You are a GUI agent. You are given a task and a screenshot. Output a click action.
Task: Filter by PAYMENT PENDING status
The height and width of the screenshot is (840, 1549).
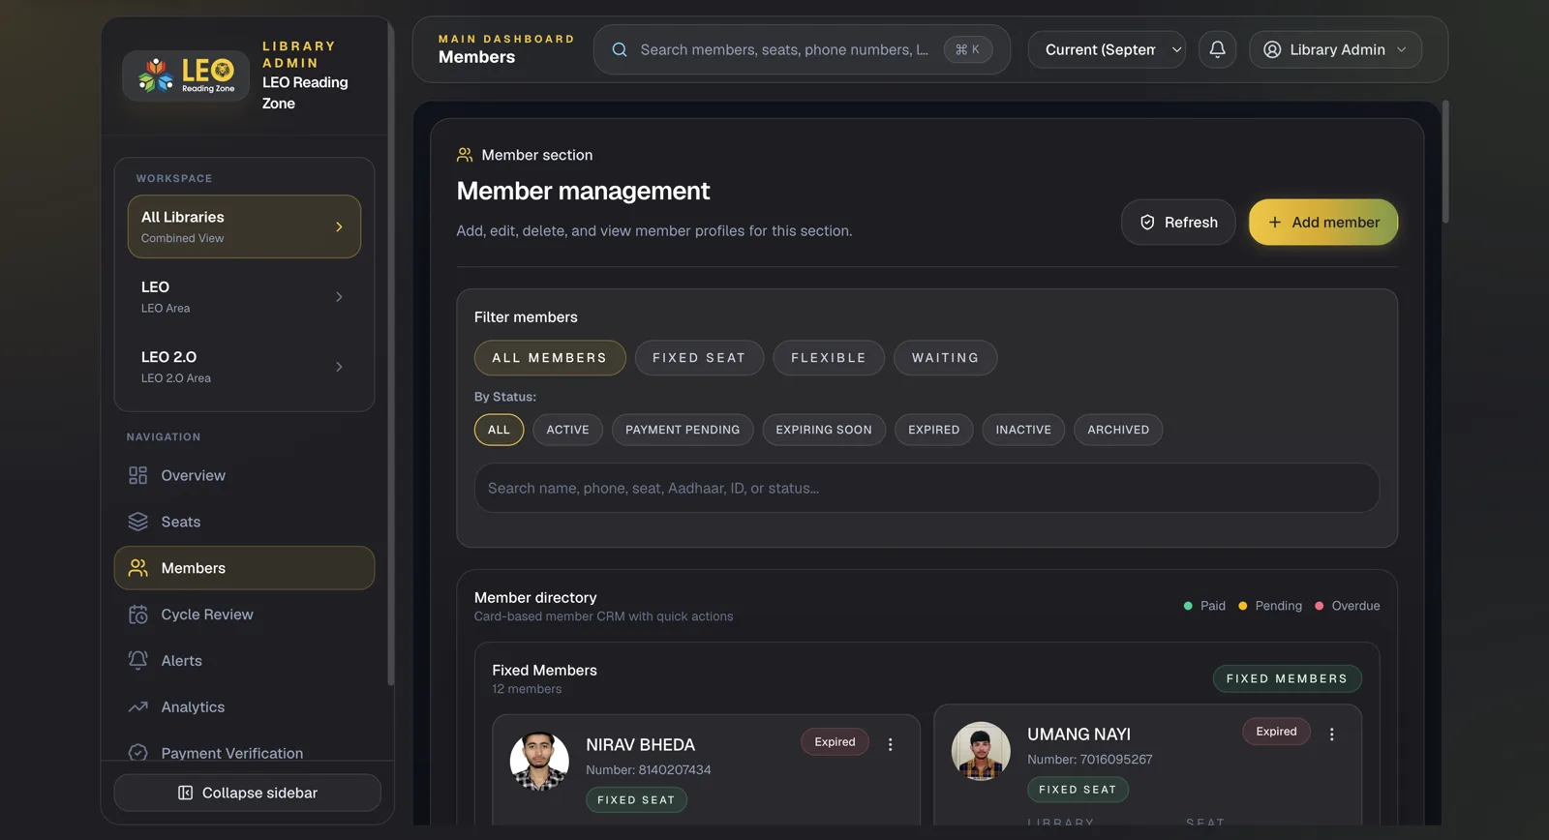point(683,430)
